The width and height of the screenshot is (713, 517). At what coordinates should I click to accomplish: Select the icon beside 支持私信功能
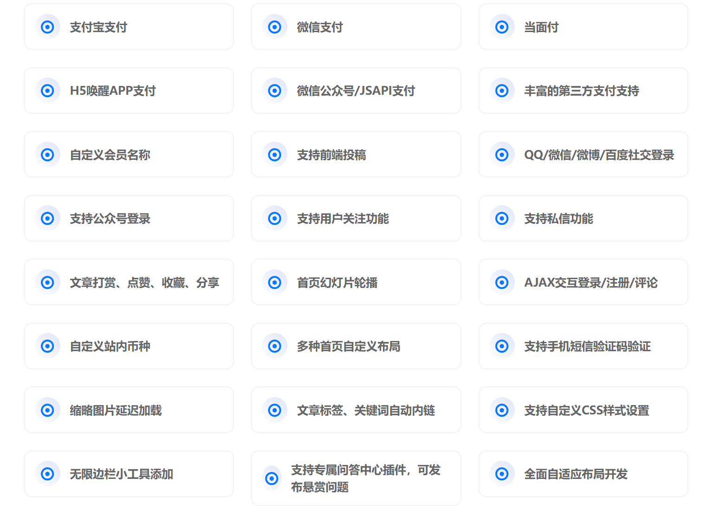(502, 218)
